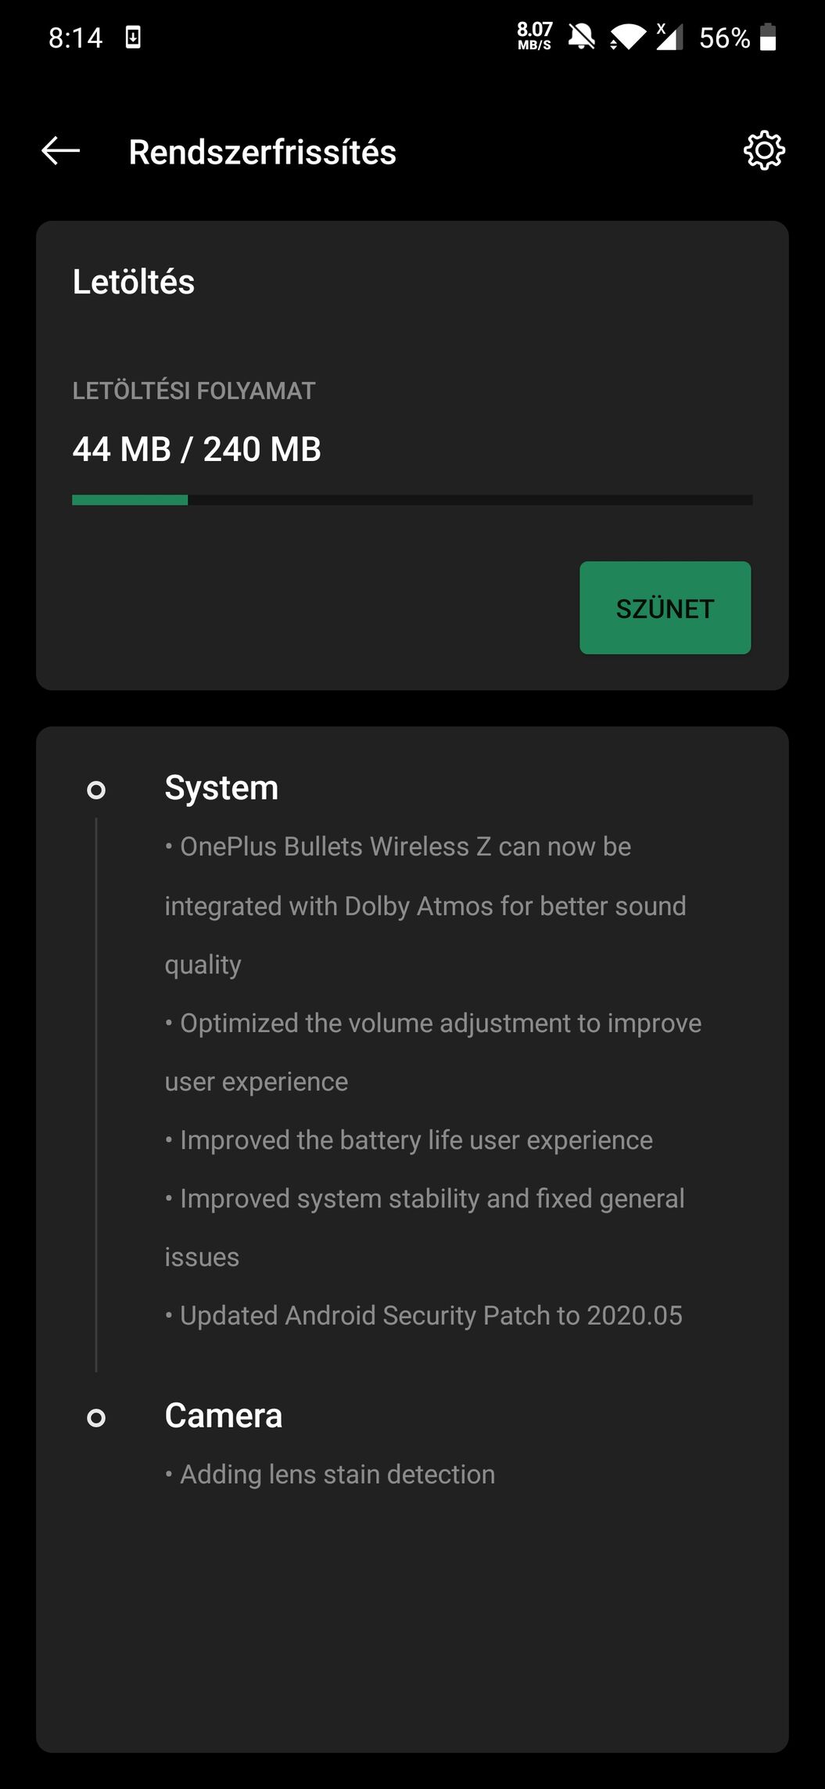This screenshot has height=1789, width=825.
Task: Tap the download notification icon in status bar
Action: click(x=133, y=37)
